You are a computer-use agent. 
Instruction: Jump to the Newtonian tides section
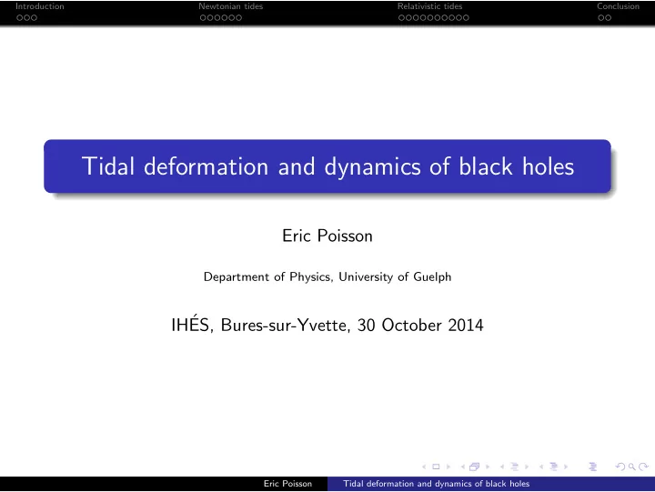coord(230,6)
